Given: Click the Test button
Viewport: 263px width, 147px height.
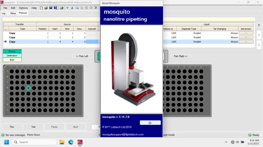Looking at the screenshot, I should (x=33, y=127).
